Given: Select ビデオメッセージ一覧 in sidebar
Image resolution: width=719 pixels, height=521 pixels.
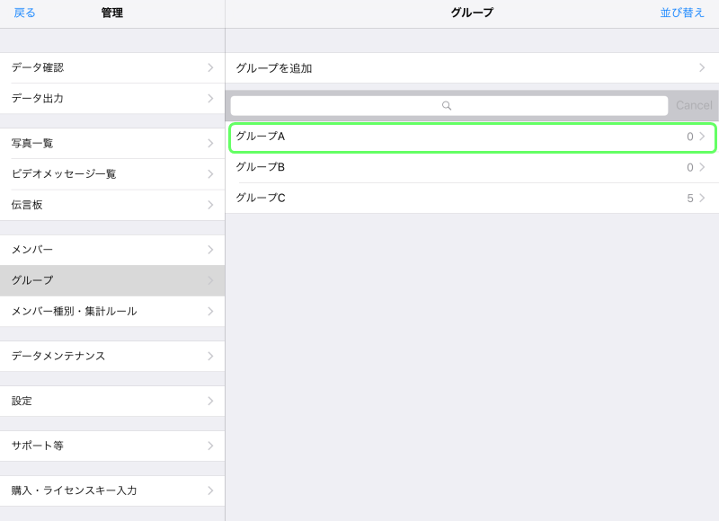Looking at the screenshot, I should (x=112, y=174).
